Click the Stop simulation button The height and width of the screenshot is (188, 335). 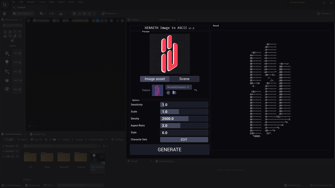[x=84, y=14]
